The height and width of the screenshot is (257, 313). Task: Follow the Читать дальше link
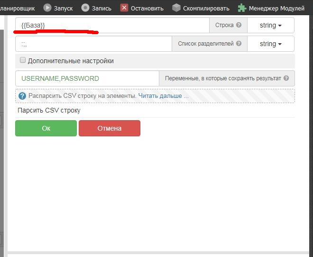click(x=163, y=96)
